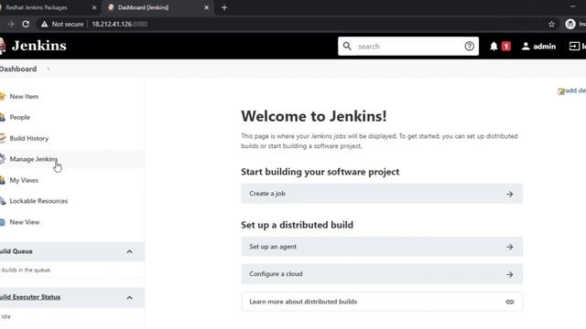This screenshot has width=586, height=329.
Task: Click the log out icon
Action: (x=574, y=46)
